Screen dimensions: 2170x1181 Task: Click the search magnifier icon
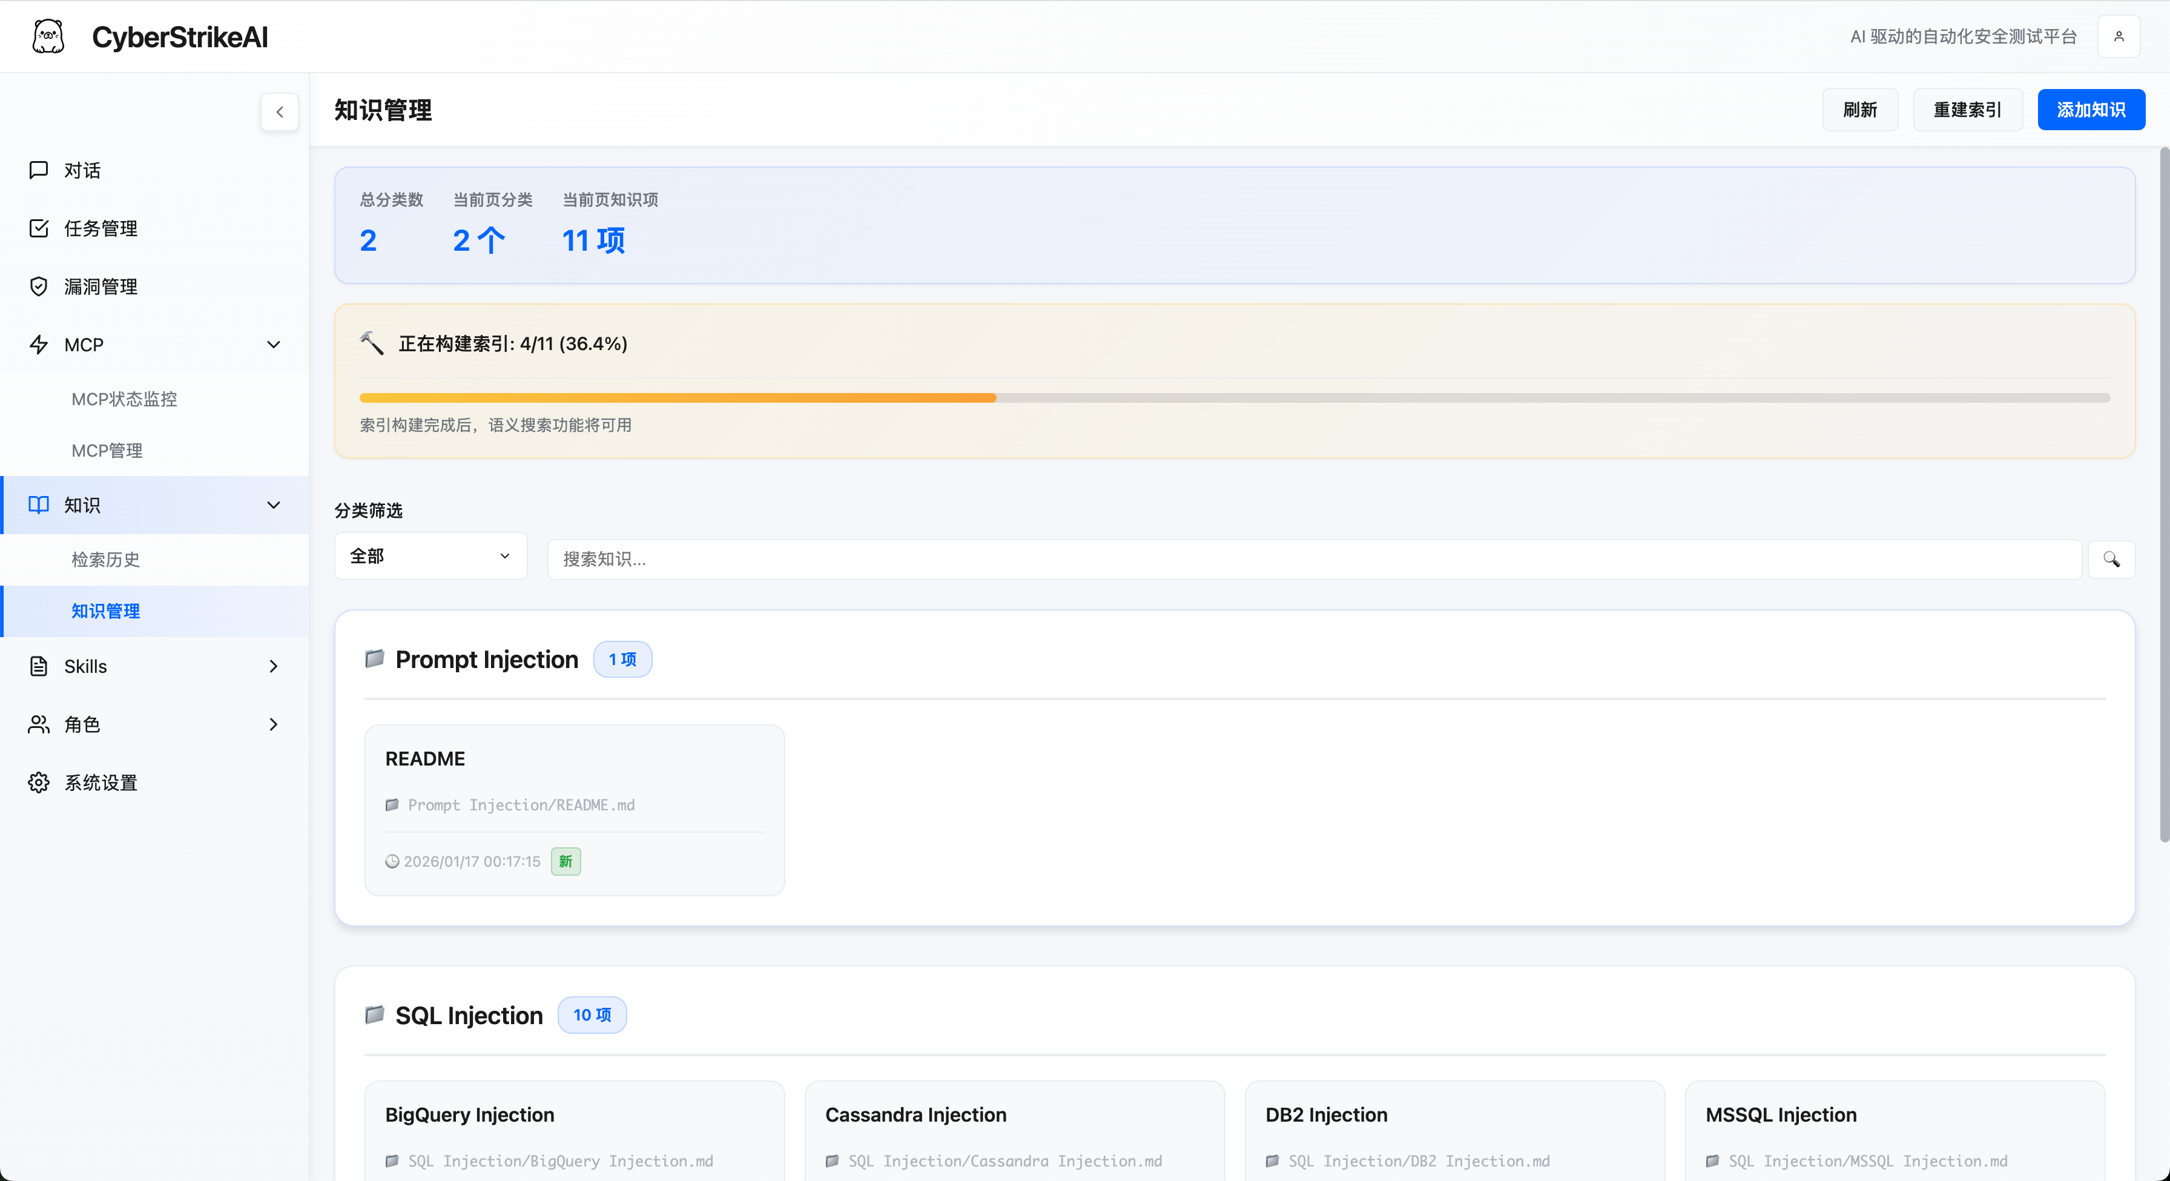pyautogui.click(x=2111, y=560)
